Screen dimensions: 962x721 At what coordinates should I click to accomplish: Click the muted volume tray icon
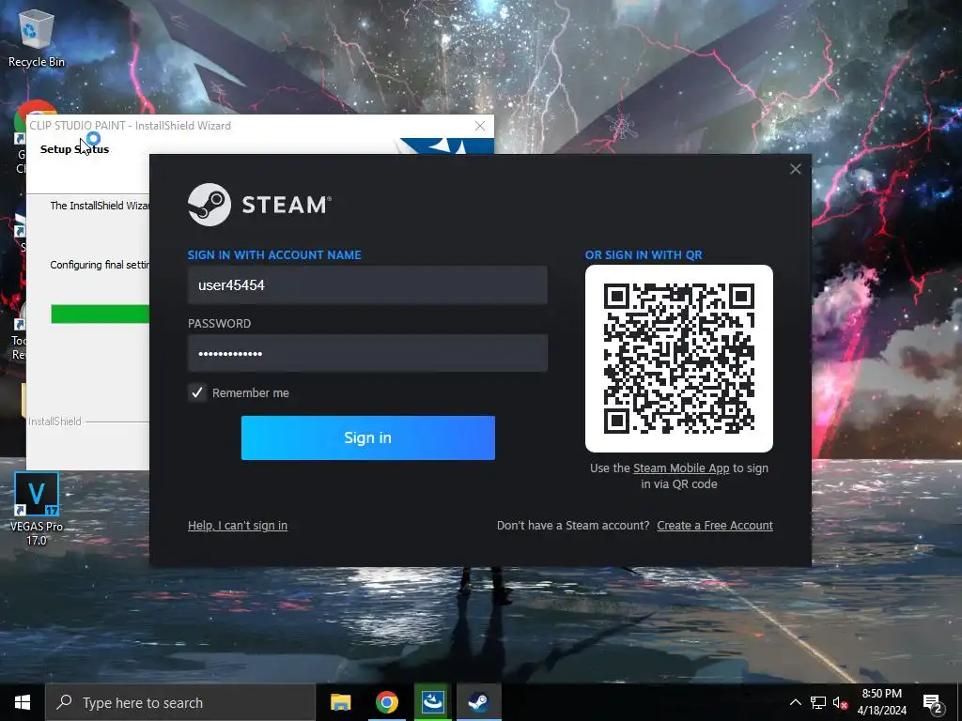(x=840, y=702)
